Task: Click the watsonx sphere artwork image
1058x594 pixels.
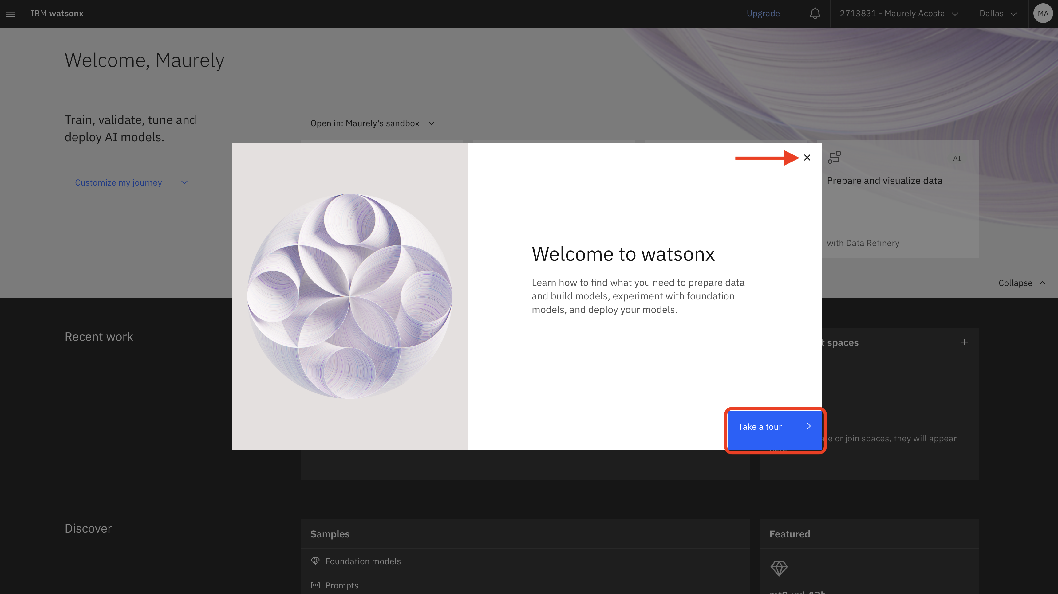Action: click(349, 296)
